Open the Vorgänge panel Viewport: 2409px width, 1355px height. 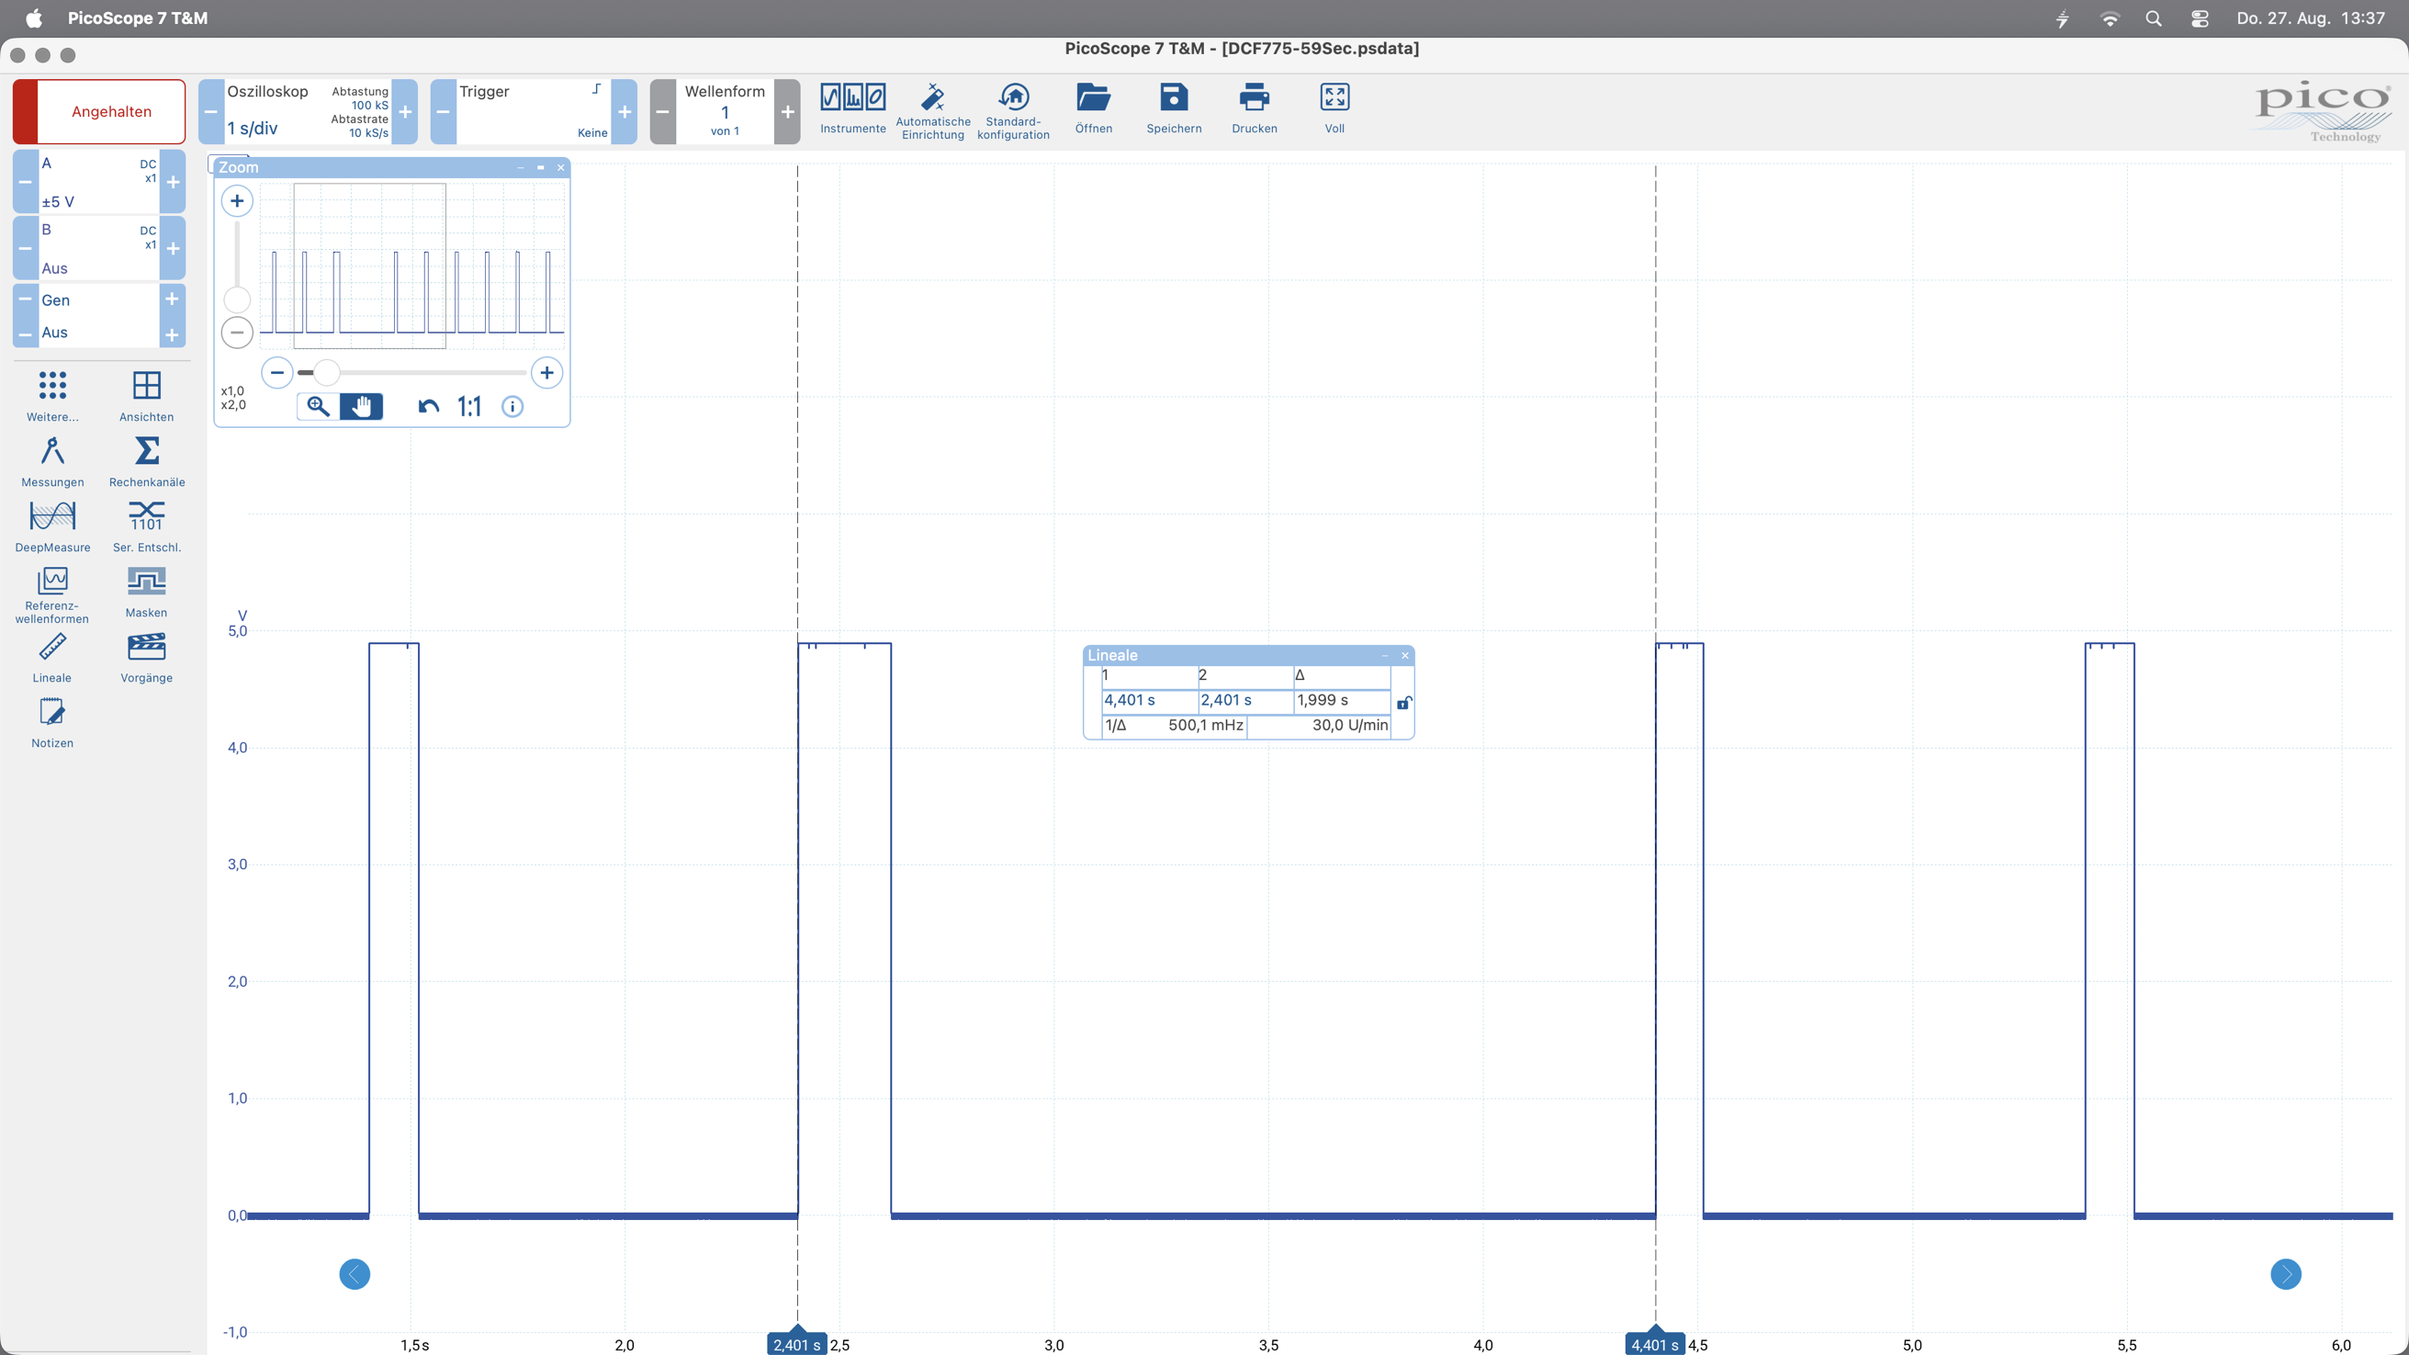(147, 658)
